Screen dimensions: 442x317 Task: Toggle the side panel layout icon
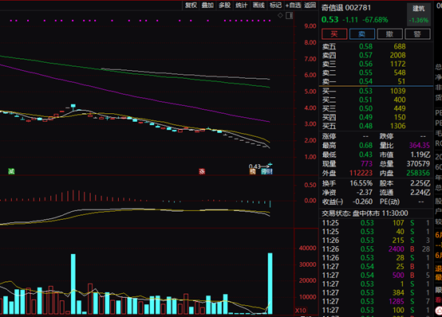pyautogui.click(x=290, y=15)
